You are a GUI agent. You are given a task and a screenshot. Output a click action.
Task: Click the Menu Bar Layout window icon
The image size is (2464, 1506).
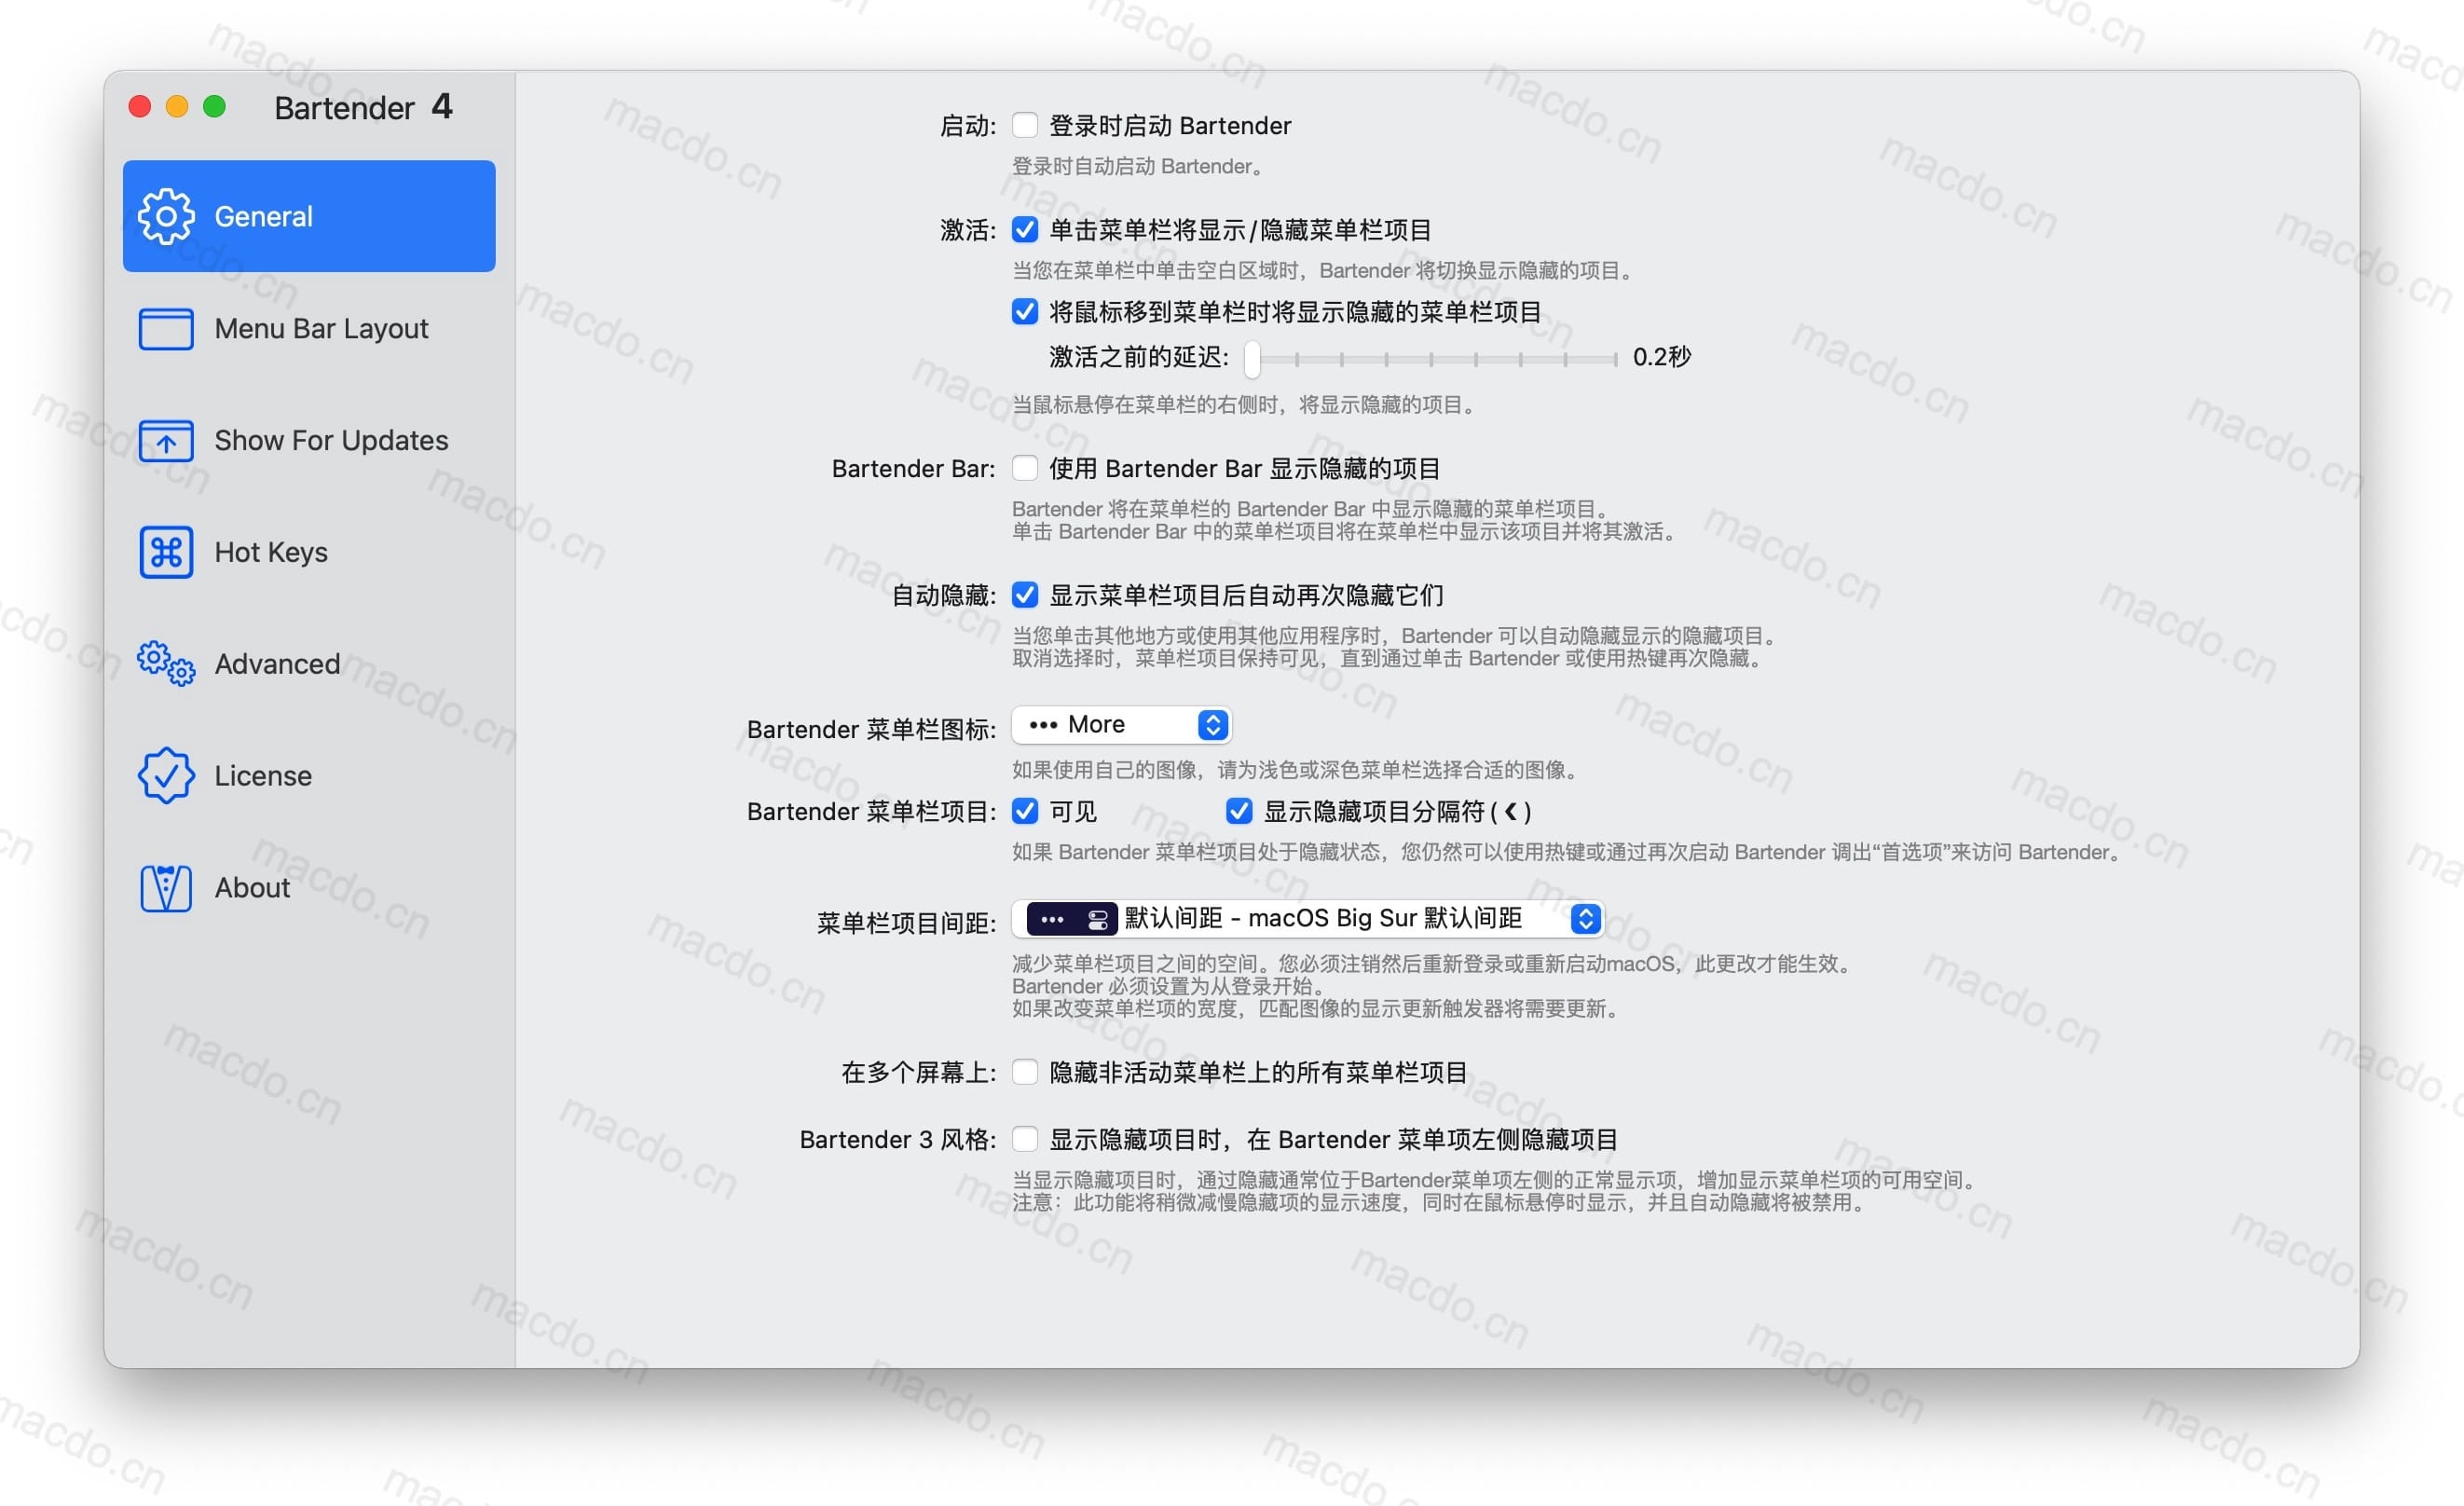(x=166, y=329)
